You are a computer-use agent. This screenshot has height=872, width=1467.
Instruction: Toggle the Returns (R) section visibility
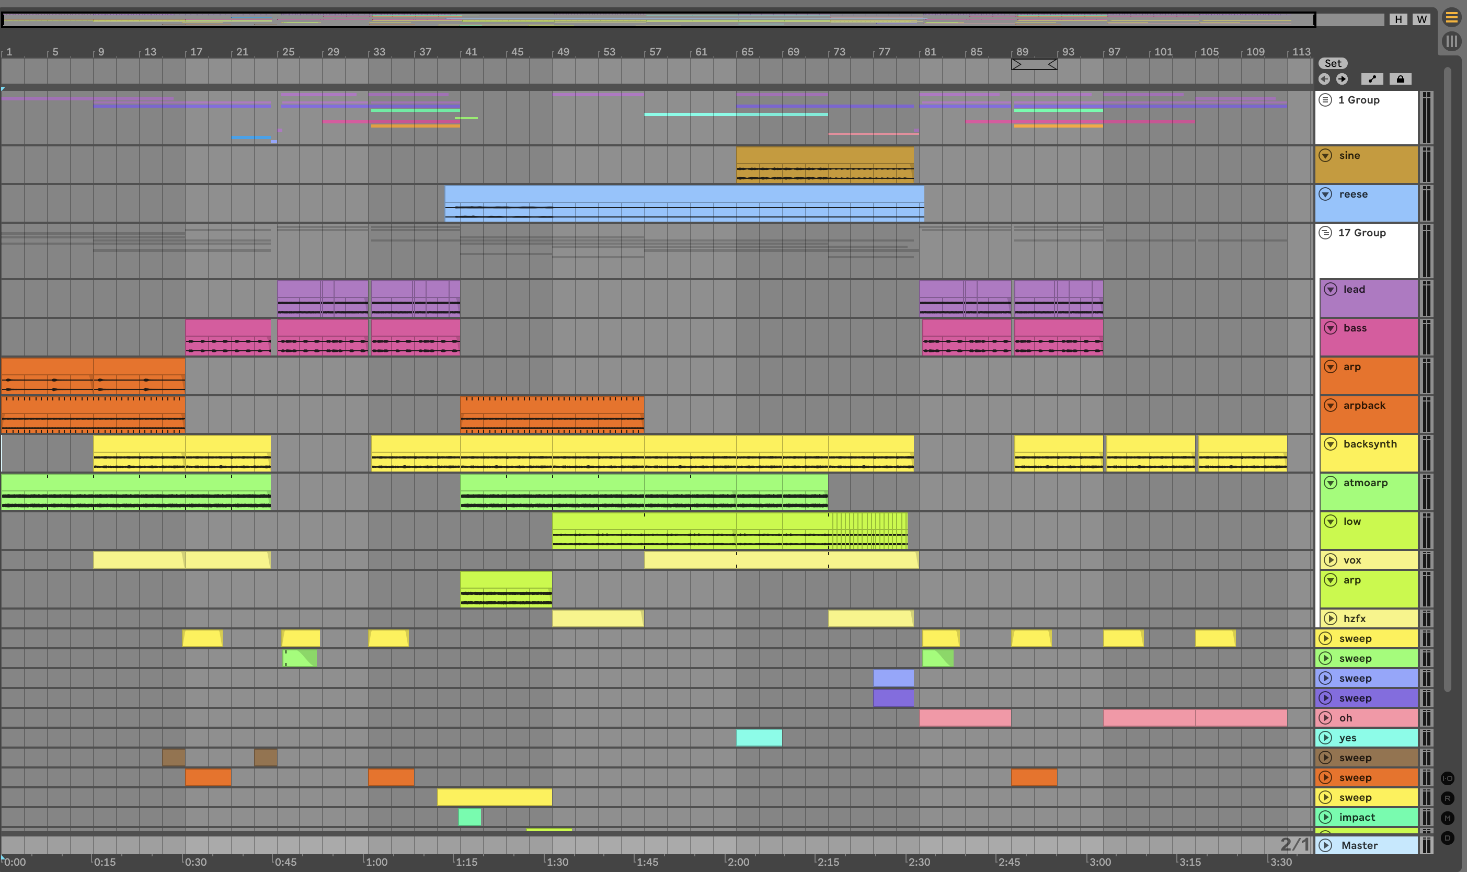[x=1447, y=798]
